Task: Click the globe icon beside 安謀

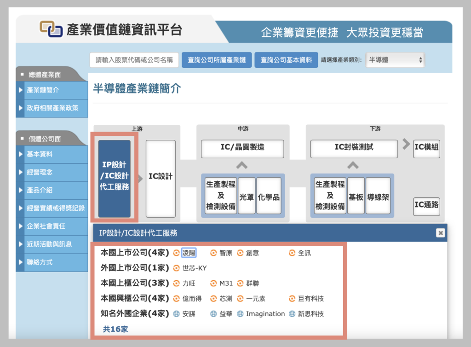Action: click(x=176, y=314)
